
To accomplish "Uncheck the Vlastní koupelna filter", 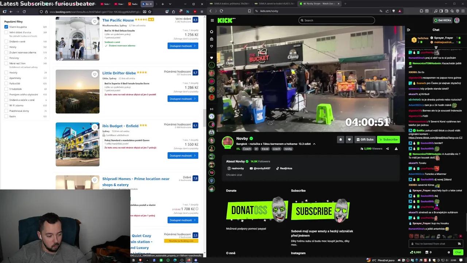I will point(6,27).
